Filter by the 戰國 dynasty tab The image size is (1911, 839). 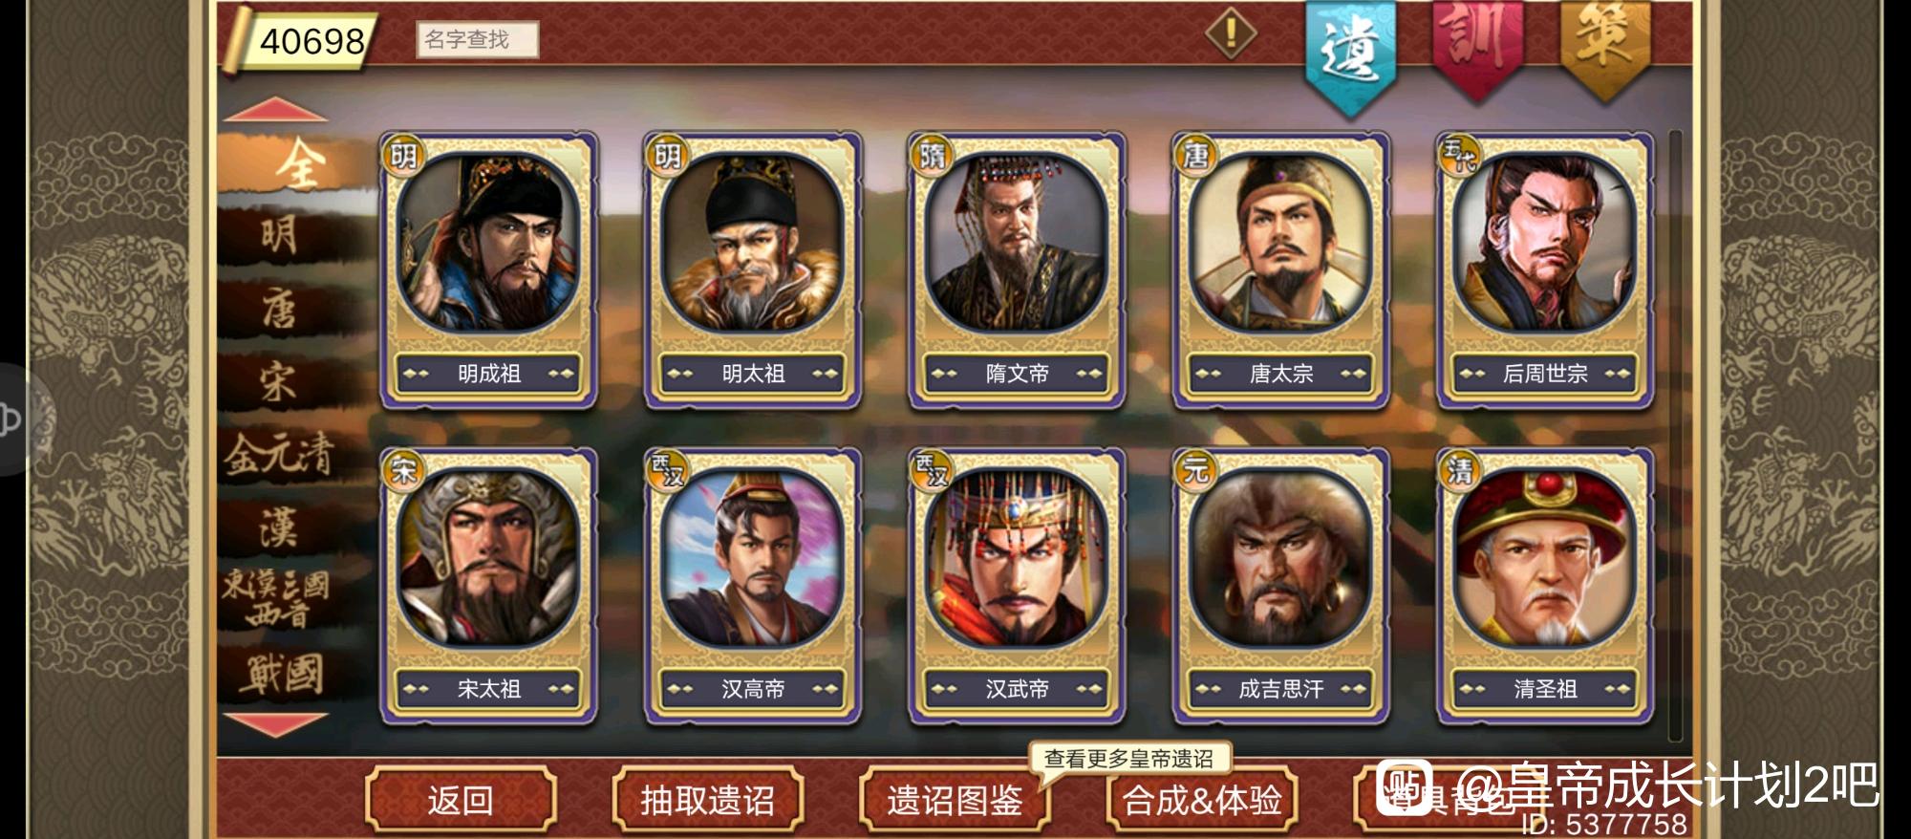pyautogui.click(x=280, y=675)
